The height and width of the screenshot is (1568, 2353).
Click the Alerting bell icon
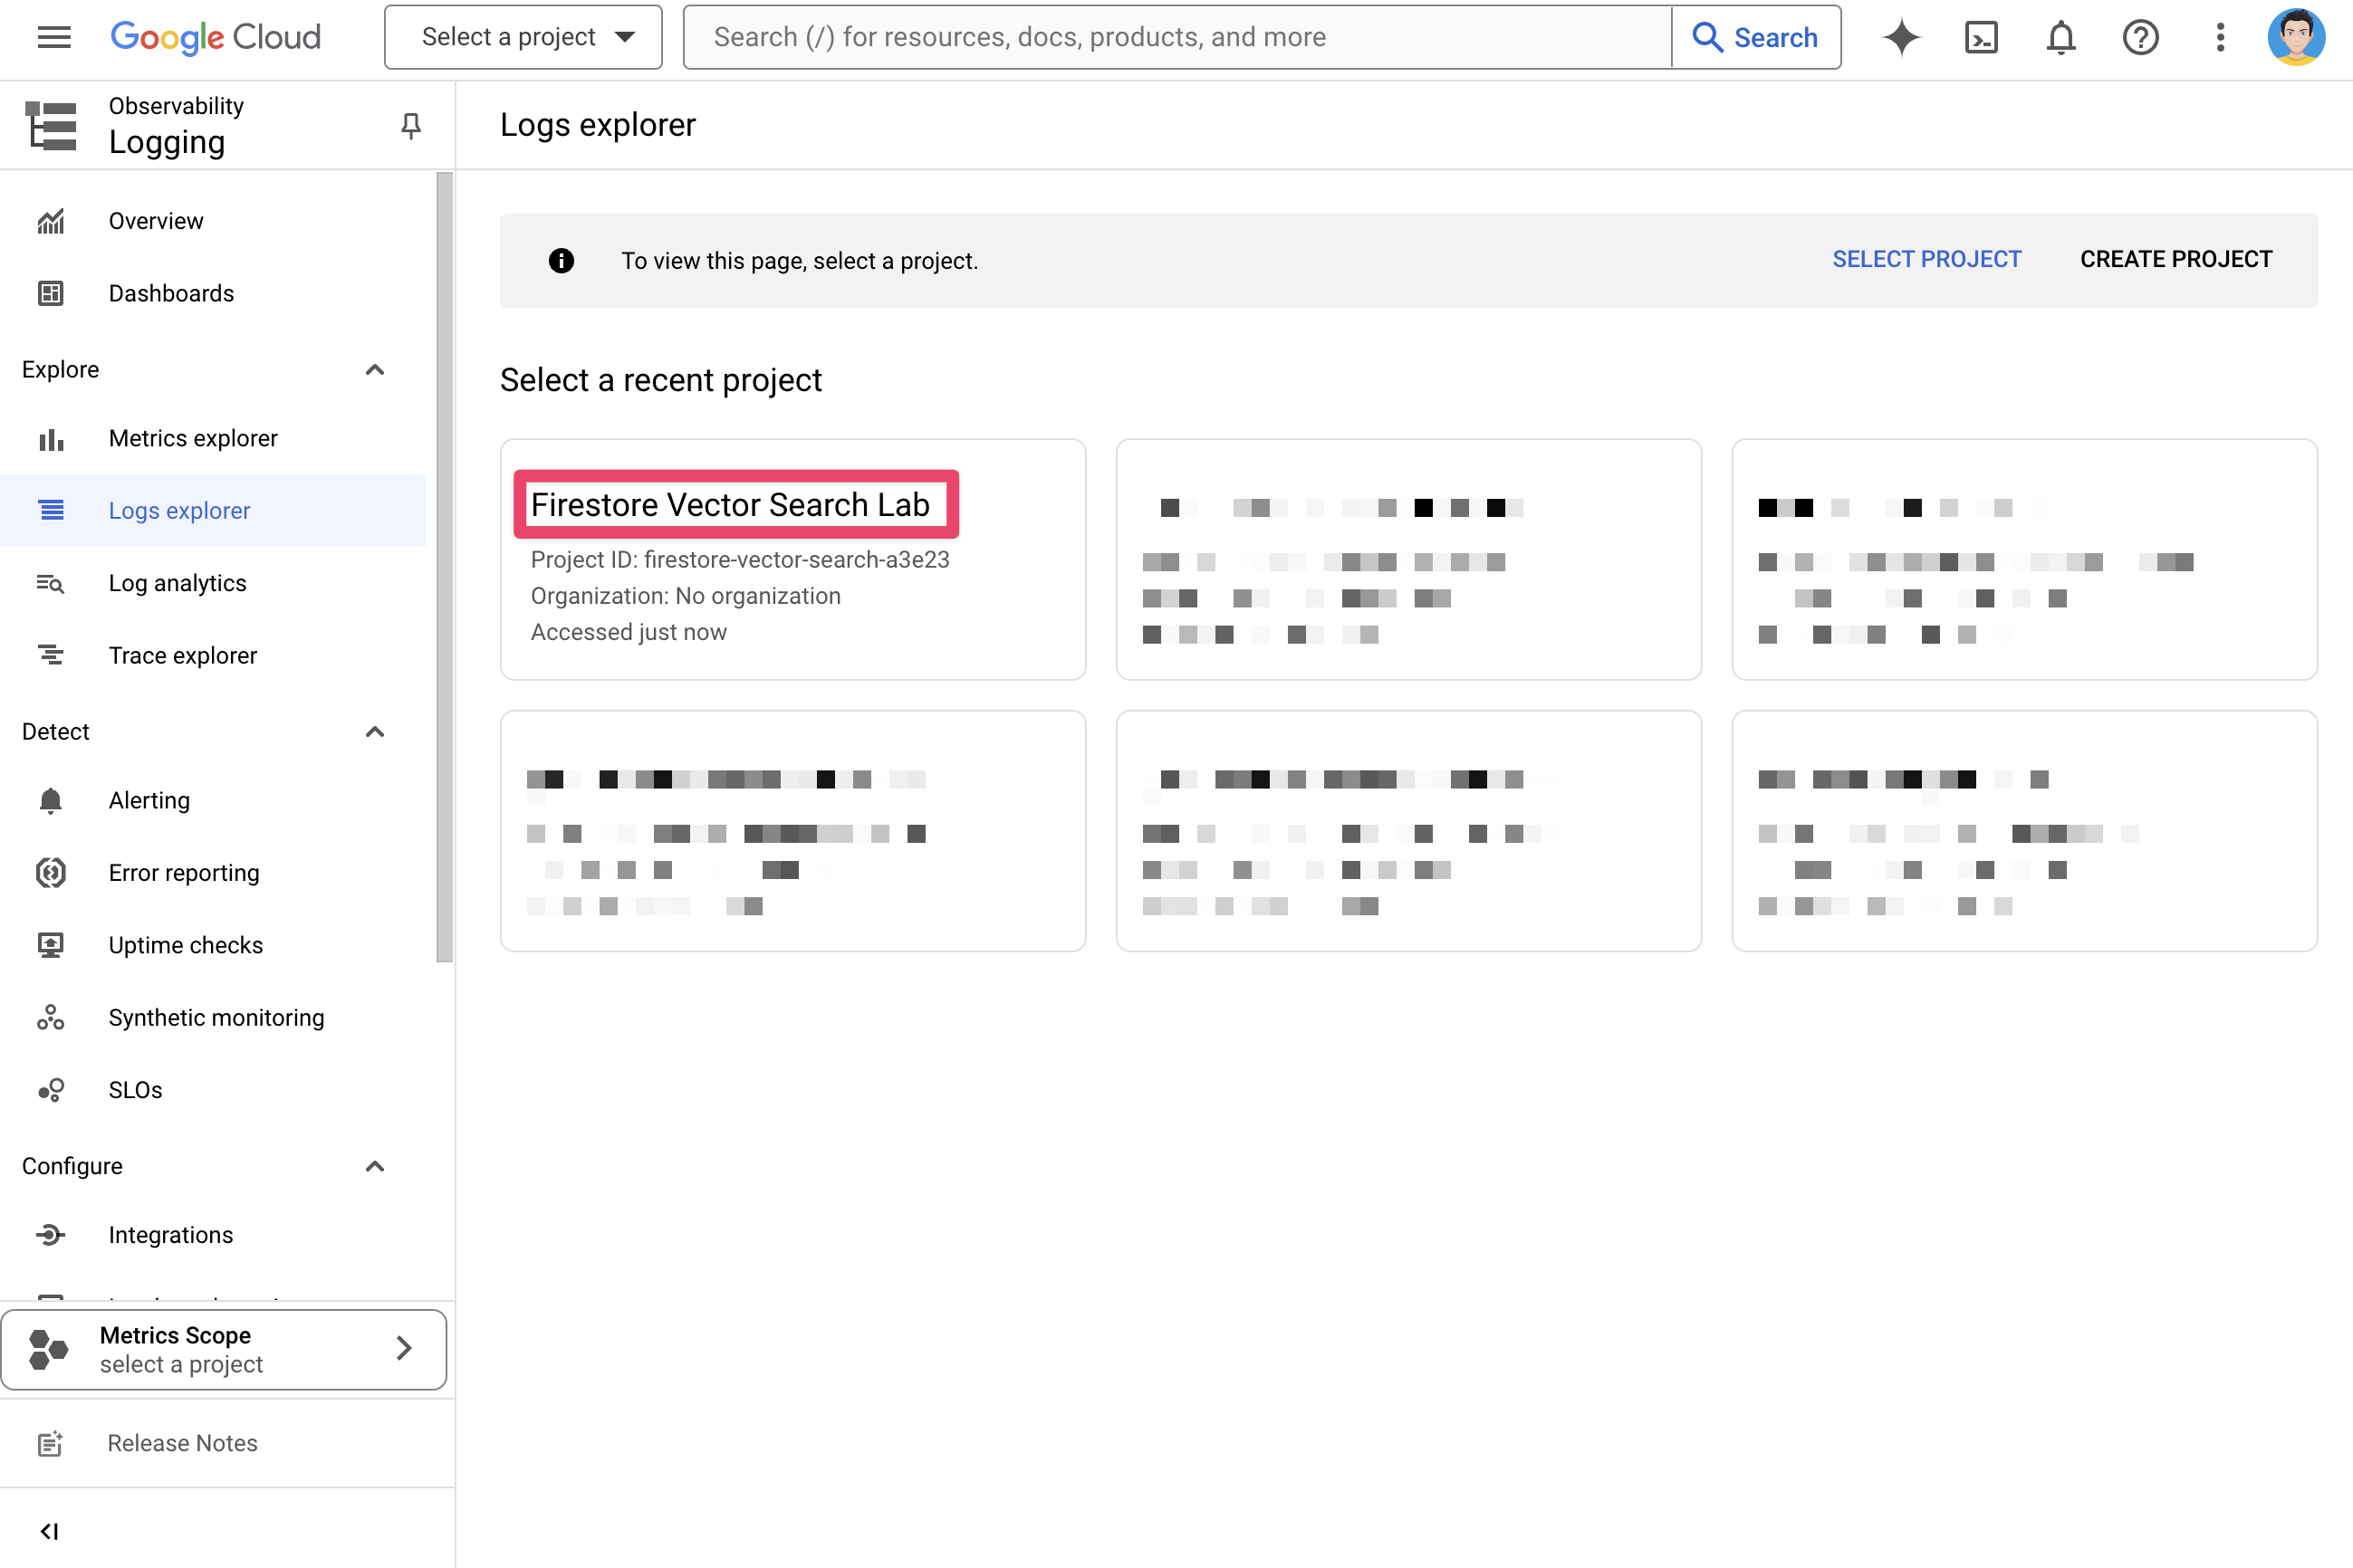click(49, 799)
